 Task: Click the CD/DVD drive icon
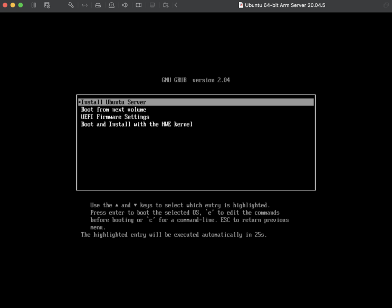point(111,5)
